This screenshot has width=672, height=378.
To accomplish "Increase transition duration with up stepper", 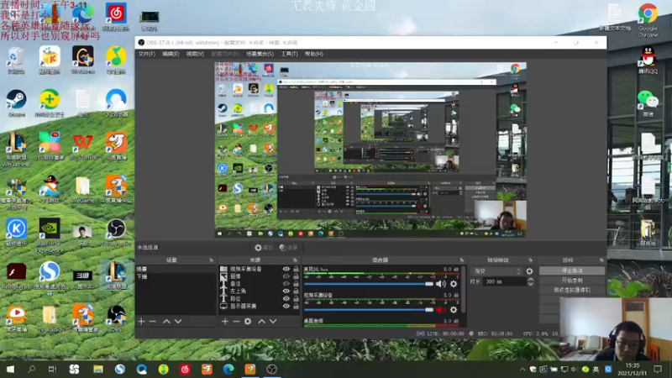I will [x=531, y=280].
